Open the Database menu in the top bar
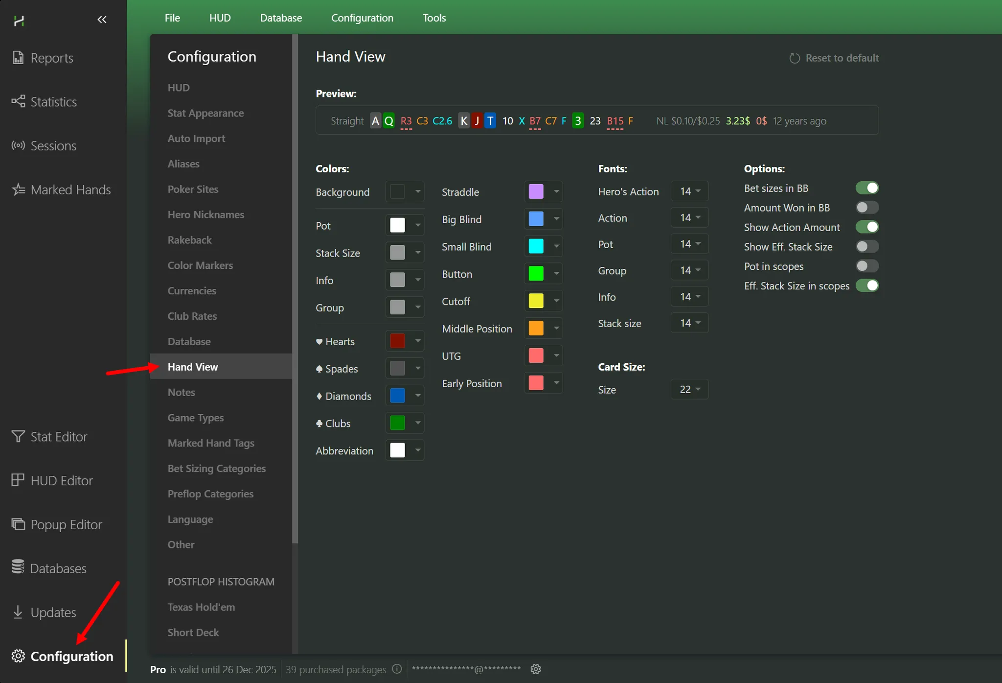Screen dimensions: 1002x683 (x=281, y=18)
